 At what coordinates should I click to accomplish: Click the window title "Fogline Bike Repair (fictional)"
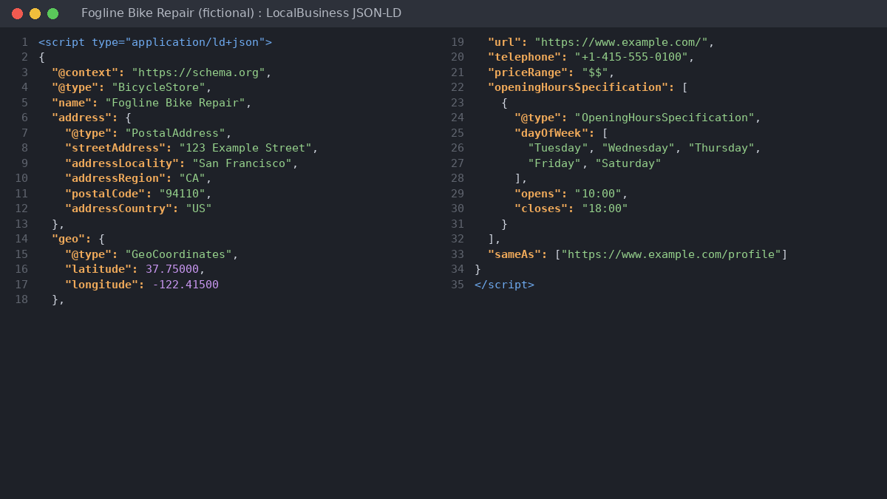coord(168,13)
